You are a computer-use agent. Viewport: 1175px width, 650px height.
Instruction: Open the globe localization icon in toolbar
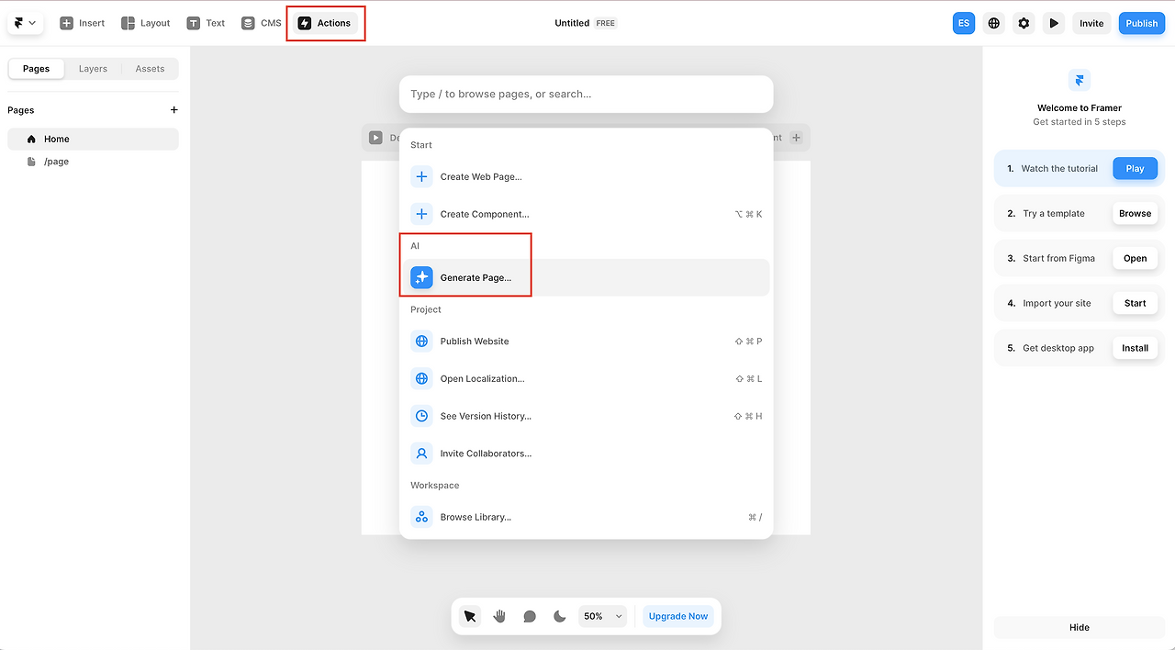[994, 23]
